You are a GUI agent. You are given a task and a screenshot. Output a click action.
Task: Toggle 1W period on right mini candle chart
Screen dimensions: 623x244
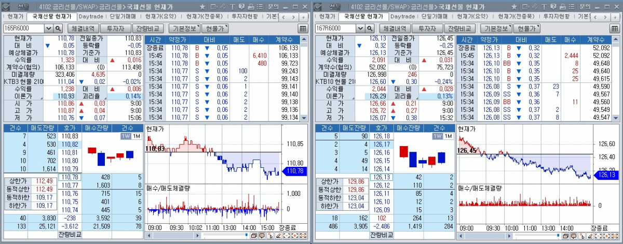tap(437, 136)
